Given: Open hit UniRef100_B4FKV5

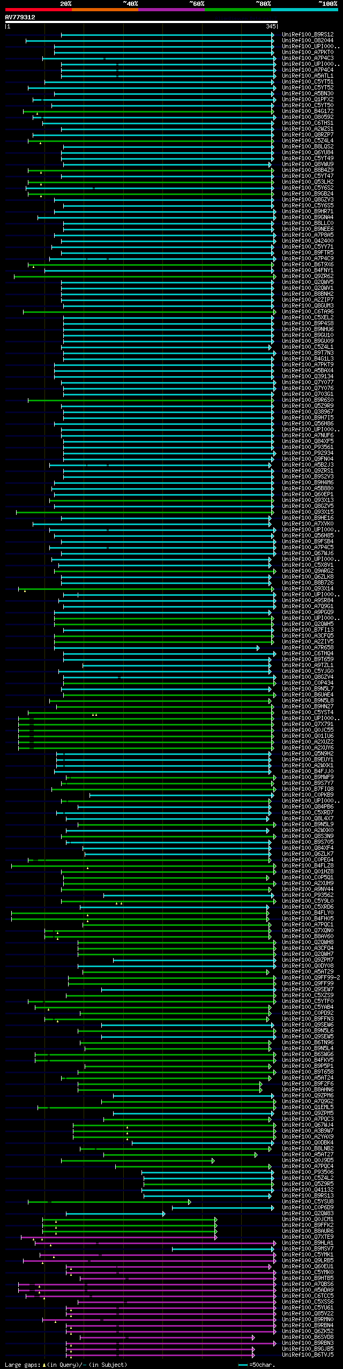Looking at the screenshot, I should [x=308, y=1060].
